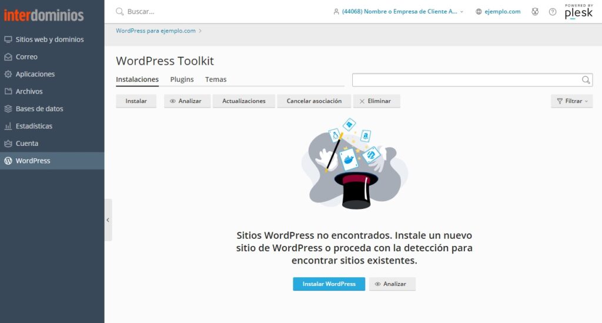Click the advisor mascot icon in header
Viewport: 602px width, 323px height.
pos(535,12)
